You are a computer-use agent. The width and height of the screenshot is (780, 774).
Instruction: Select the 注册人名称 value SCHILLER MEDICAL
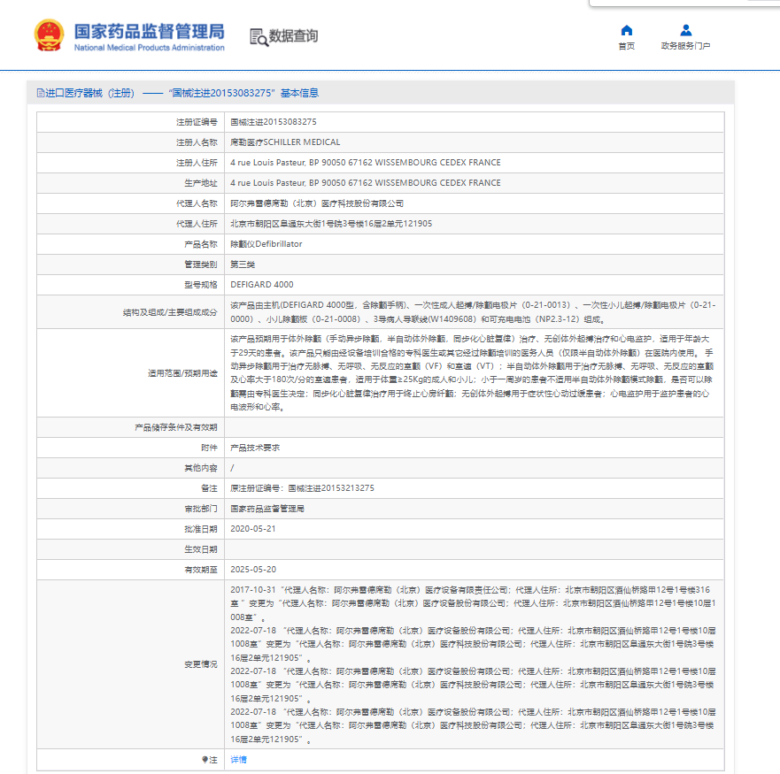pos(285,142)
